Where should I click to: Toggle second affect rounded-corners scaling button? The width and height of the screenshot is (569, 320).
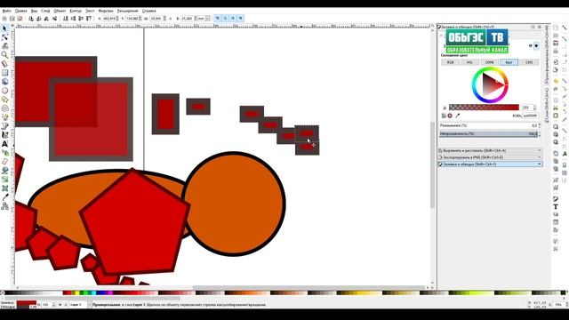pyautogui.click(x=225, y=18)
